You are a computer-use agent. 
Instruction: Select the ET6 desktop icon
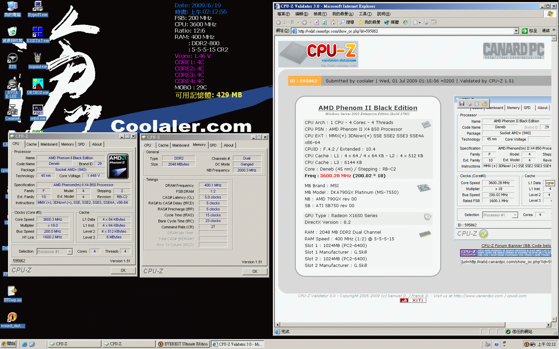pos(12,60)
